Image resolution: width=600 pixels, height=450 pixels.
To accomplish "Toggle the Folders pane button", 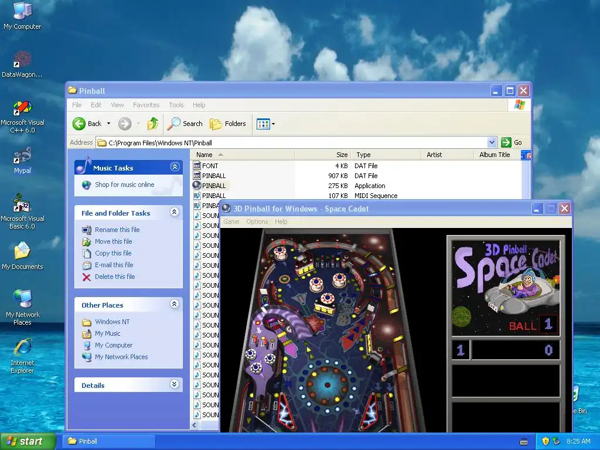I will click(x=228, y=124).
